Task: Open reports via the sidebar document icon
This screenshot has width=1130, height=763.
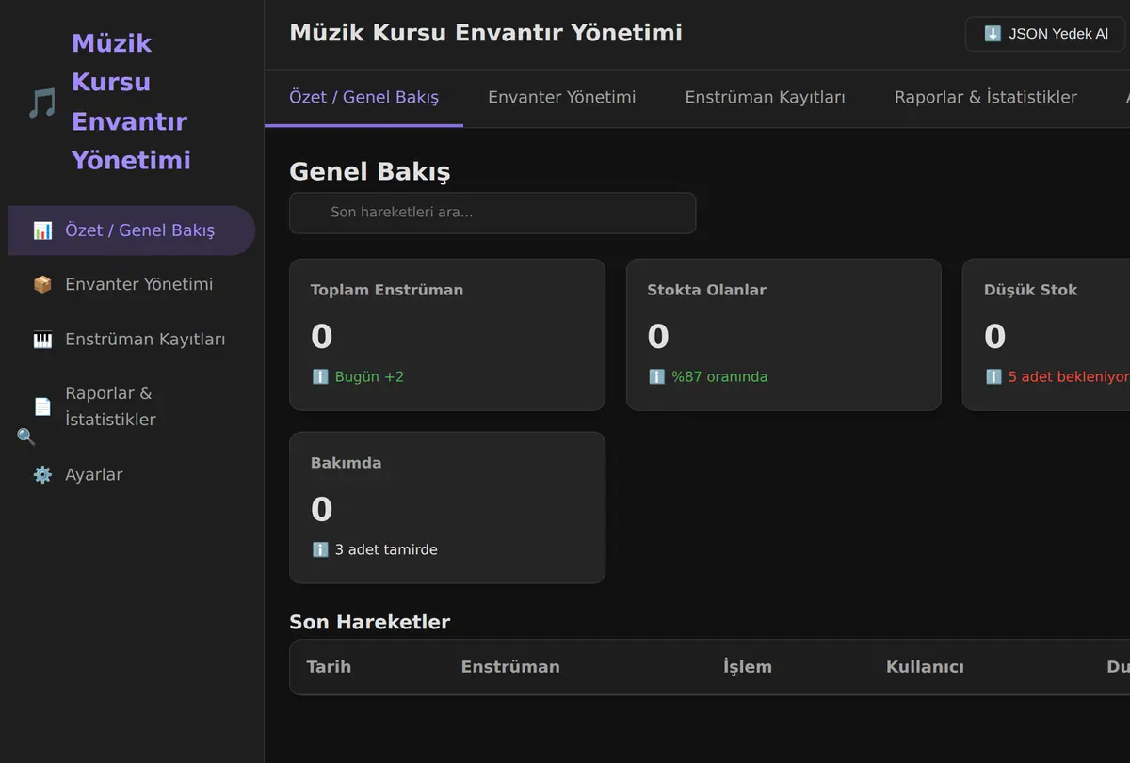Action: [x=42, y=406]
